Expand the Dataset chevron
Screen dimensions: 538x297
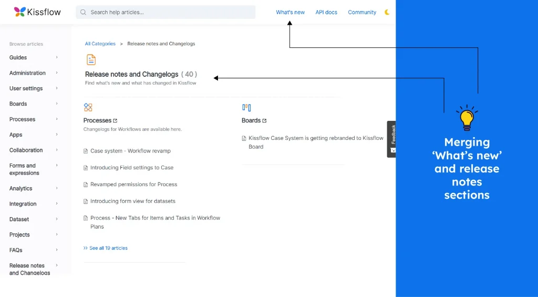pyautogui.click(x=57, y=219)
